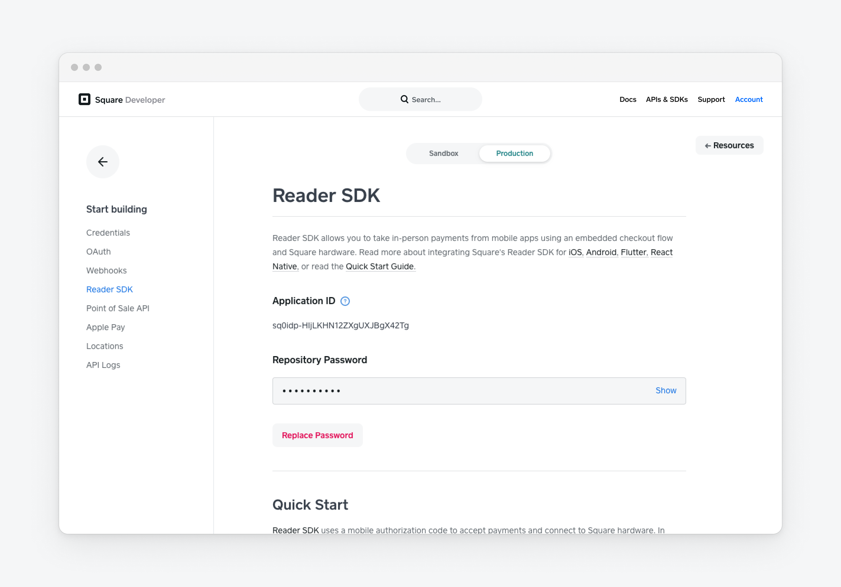Click the search magnifier icon
This screenshot has width=841, height=587.
pyautogui.click(x=404, y=99)
